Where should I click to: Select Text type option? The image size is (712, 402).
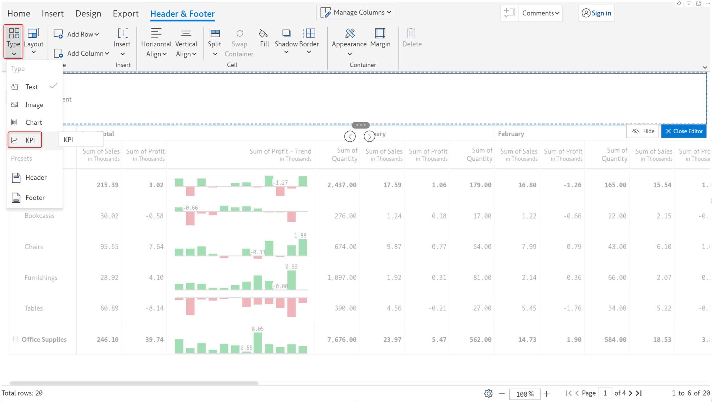[x=32, y=87]
